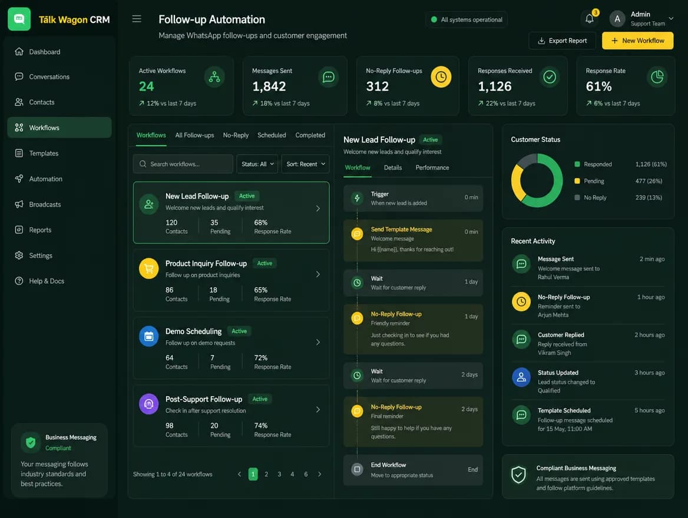The image size is (688, 518).
Task: Click the Search workflows input field
Action: coord(183,164)
